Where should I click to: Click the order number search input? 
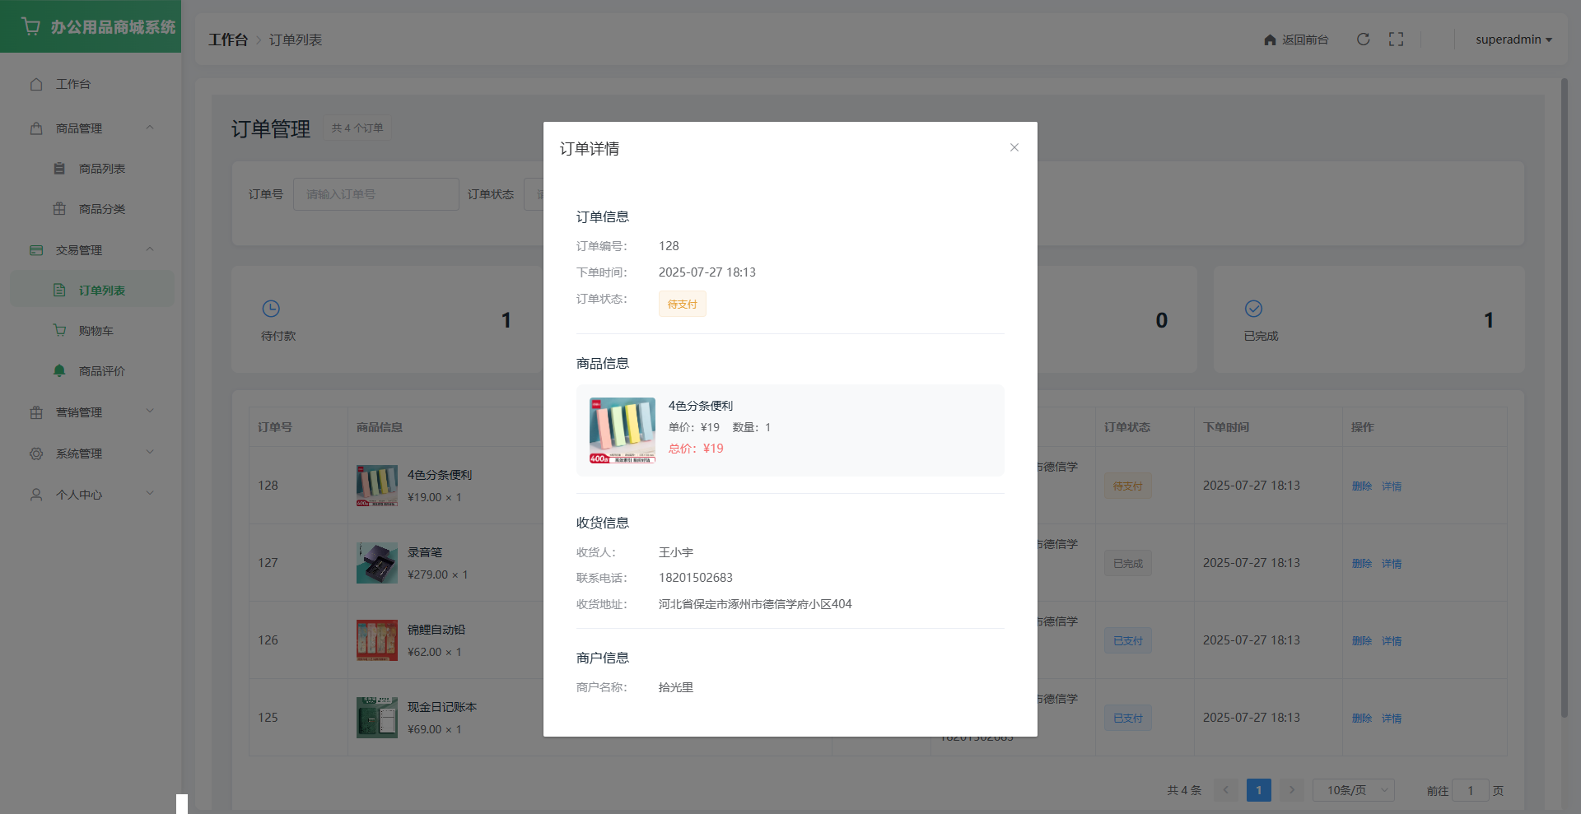click(x=375, y=194)
